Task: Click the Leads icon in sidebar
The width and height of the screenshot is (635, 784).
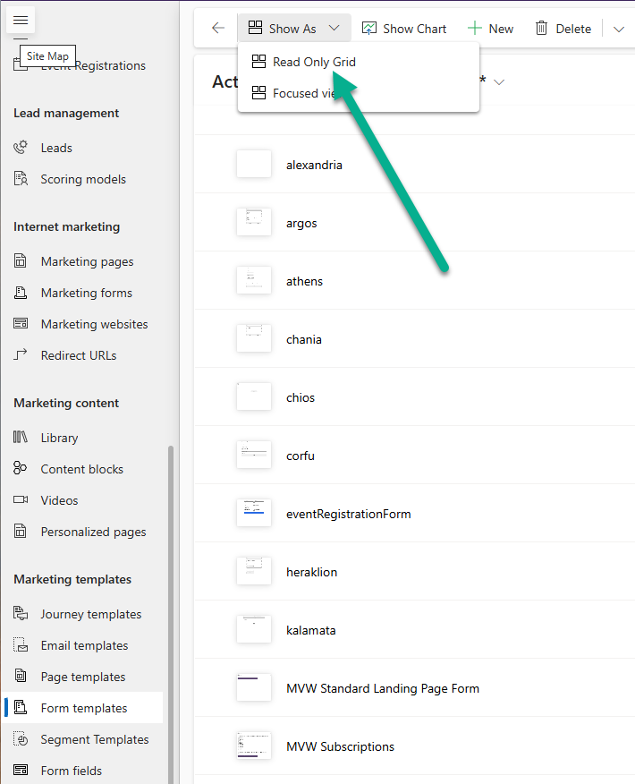Action: click(x=21, y=148)
